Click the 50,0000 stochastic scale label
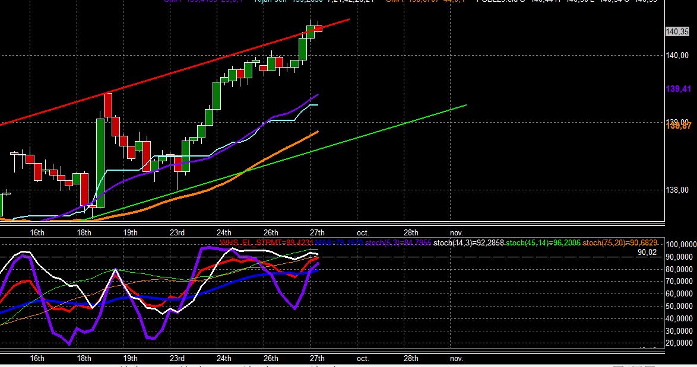 coord(679,306)
